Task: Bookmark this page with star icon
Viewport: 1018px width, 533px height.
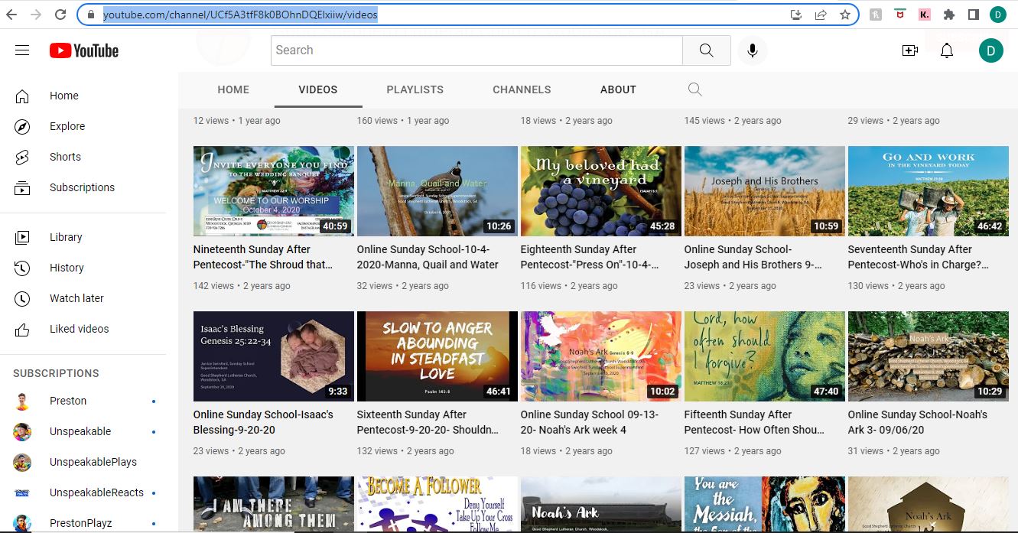Action: click(x=844, y=15)
